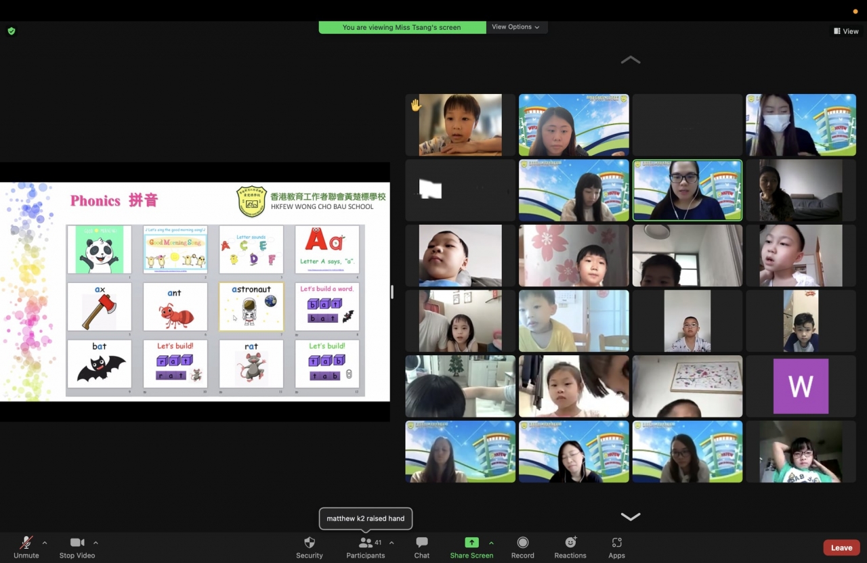Viewport: 867px width, 563px height.
Task: Click the green encryption shield icon
Action: (x=12, y=31)
